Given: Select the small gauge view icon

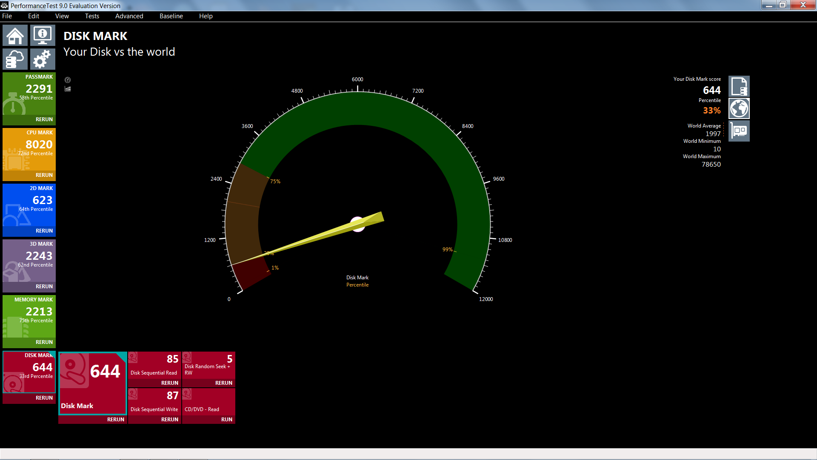Looking at the screenshot, I should [68, 80].
